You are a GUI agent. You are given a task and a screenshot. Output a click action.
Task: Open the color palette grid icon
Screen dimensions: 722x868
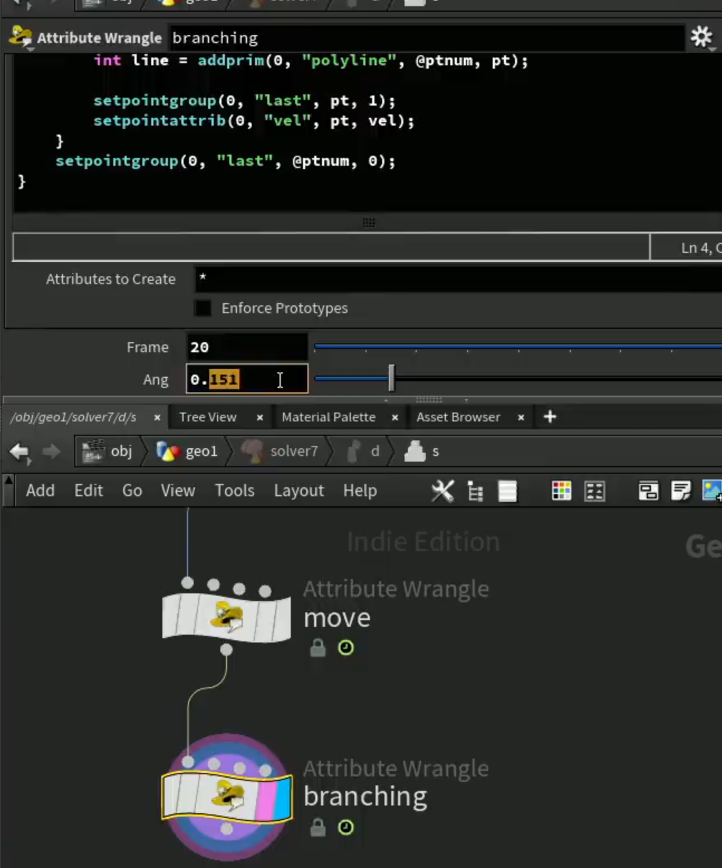tap(561, 491)
